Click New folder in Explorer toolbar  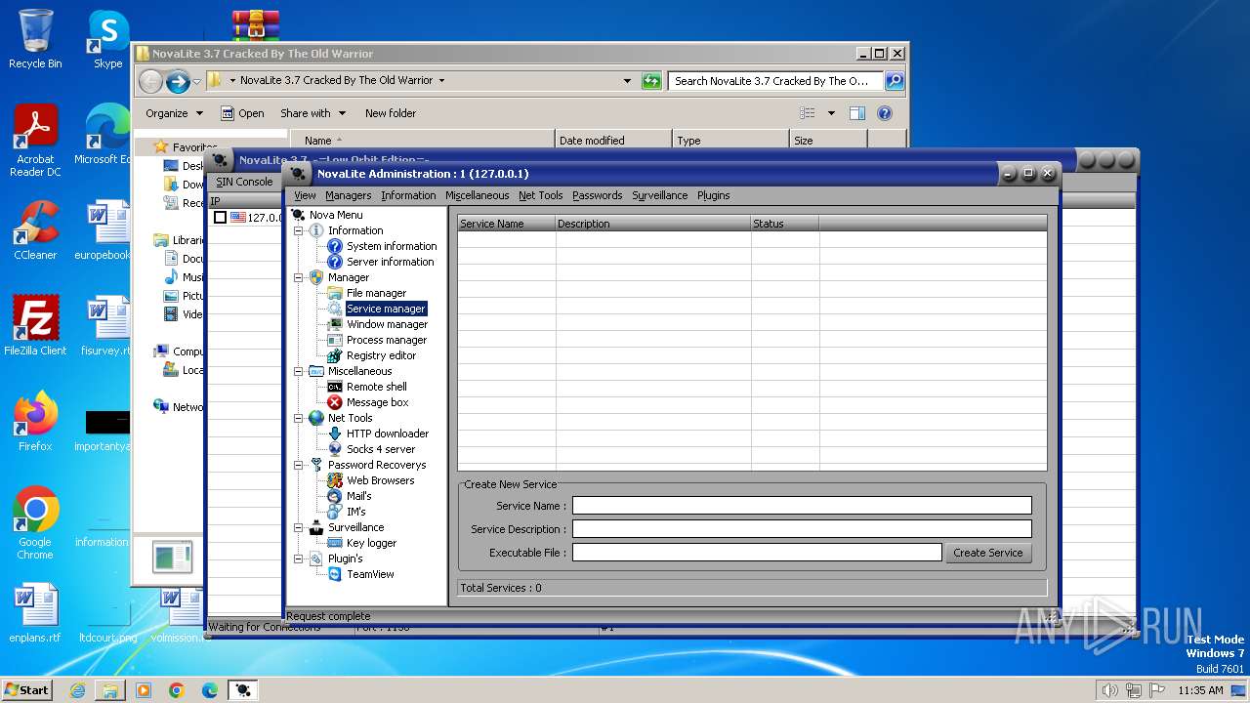click(x=391, y=113)
